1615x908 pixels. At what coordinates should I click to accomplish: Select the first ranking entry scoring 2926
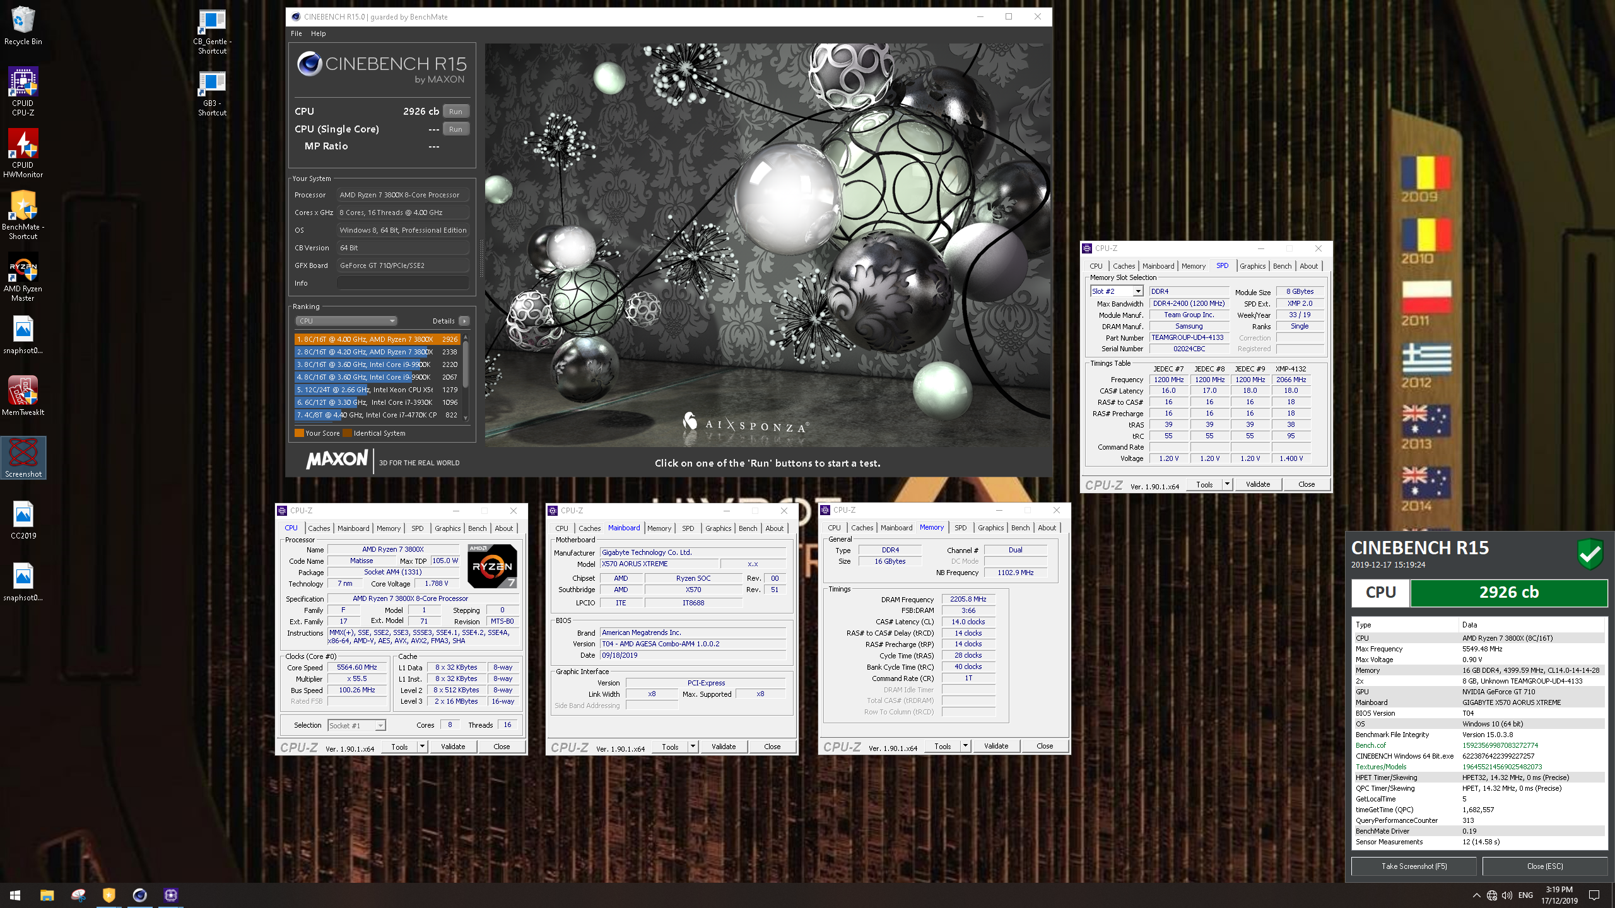(x=377, y=339)
